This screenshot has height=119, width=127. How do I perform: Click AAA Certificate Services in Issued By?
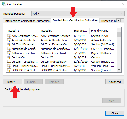click(55, 36)
